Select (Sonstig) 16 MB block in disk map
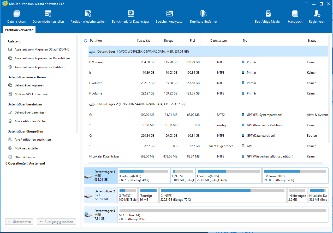333x233 pixels. [x=148, y=195]
